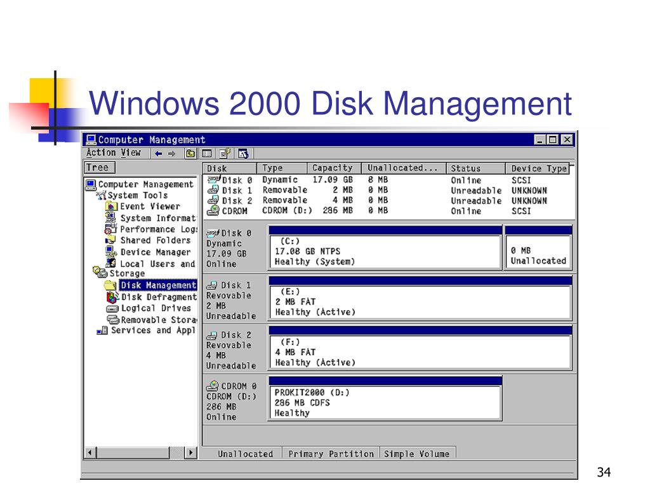The height and width of the screenshot is (488, 650).
Task: Click 'Unreadable' status for Disk 1 in list
Action: coord(476,191)
